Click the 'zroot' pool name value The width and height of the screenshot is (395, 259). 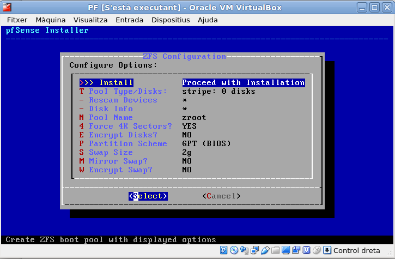pos(194,118)
